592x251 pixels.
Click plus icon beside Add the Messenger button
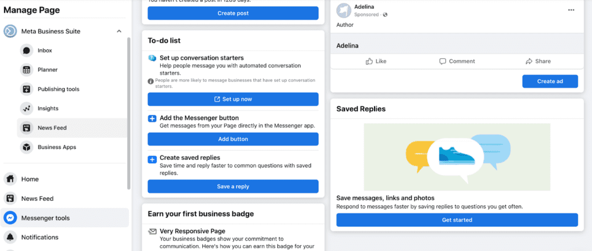[152, 119]
